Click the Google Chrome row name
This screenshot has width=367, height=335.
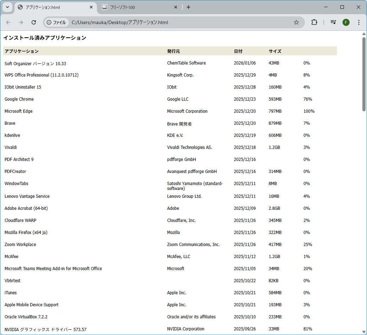click(x=19, y=99)
